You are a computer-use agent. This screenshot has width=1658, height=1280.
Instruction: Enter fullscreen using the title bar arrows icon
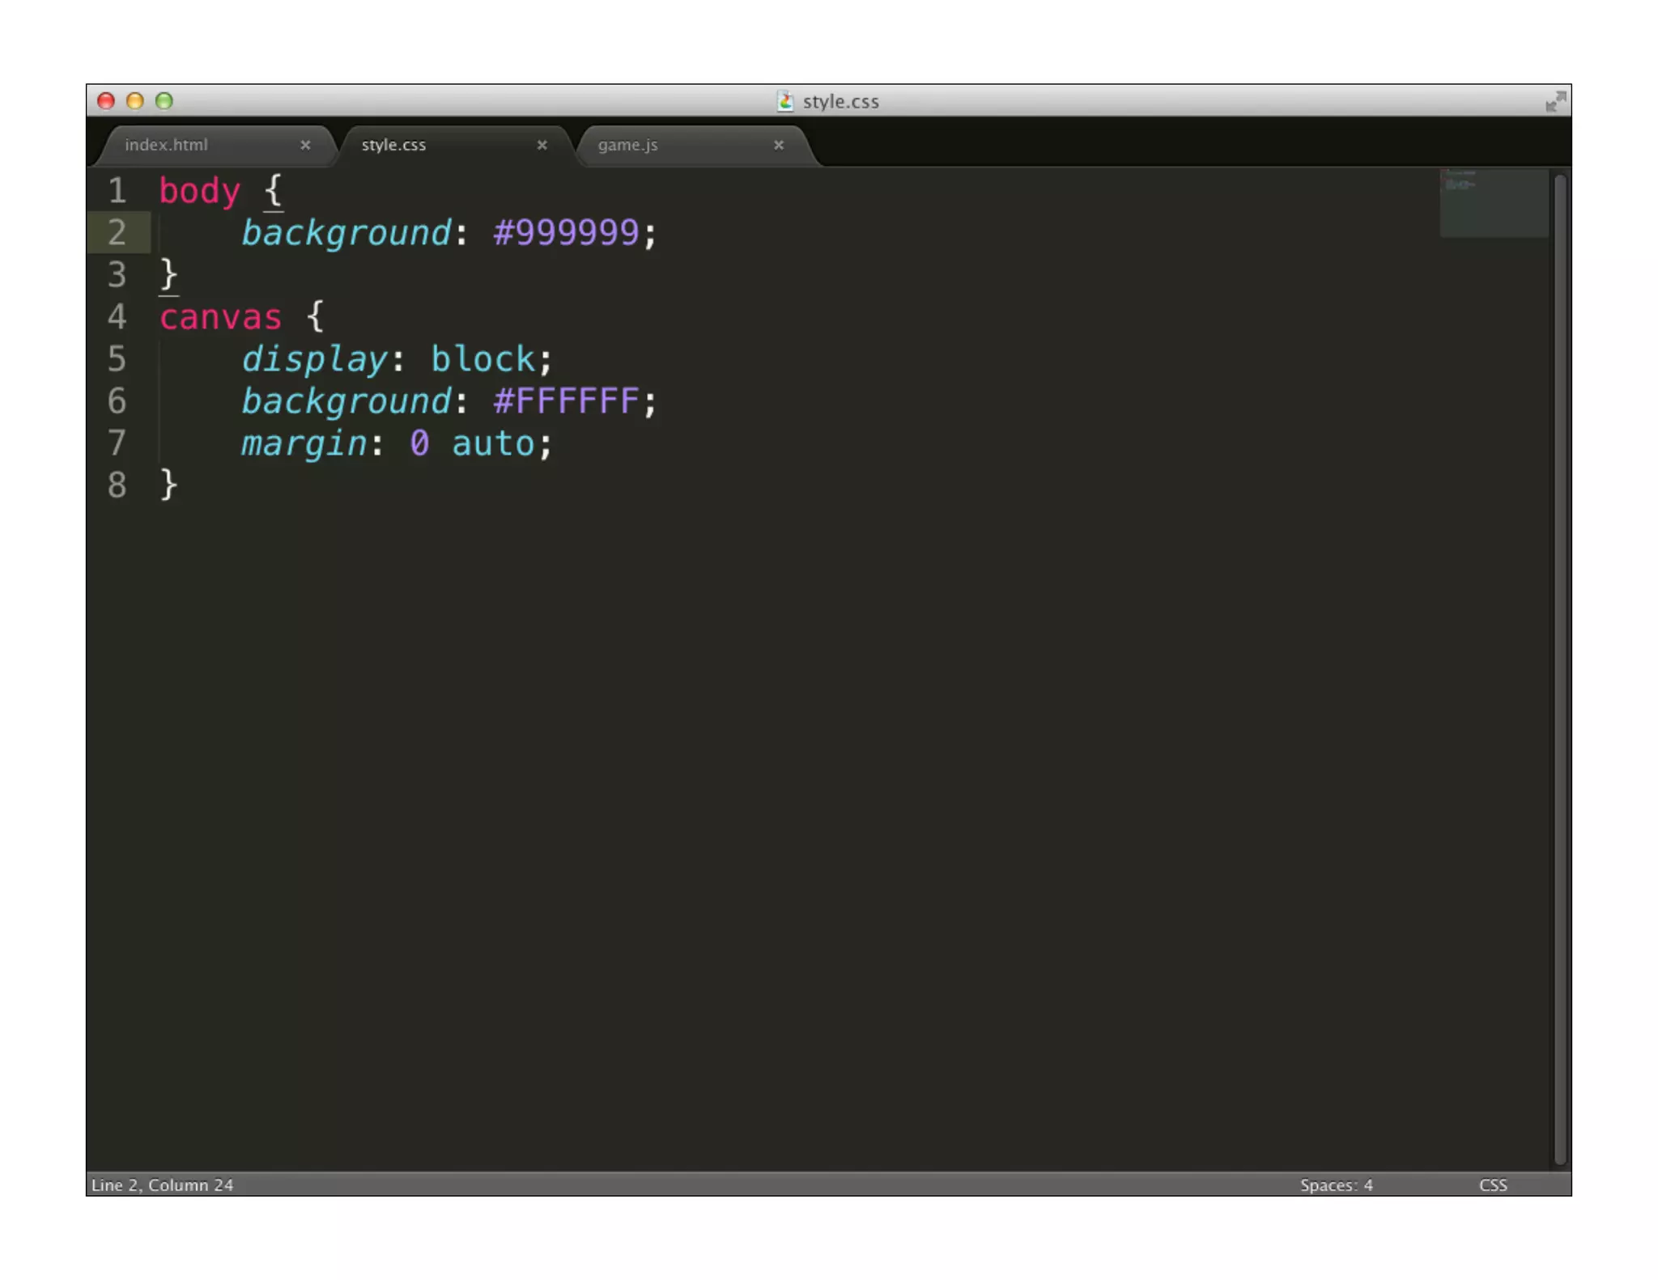click(x=1555, y=101)
